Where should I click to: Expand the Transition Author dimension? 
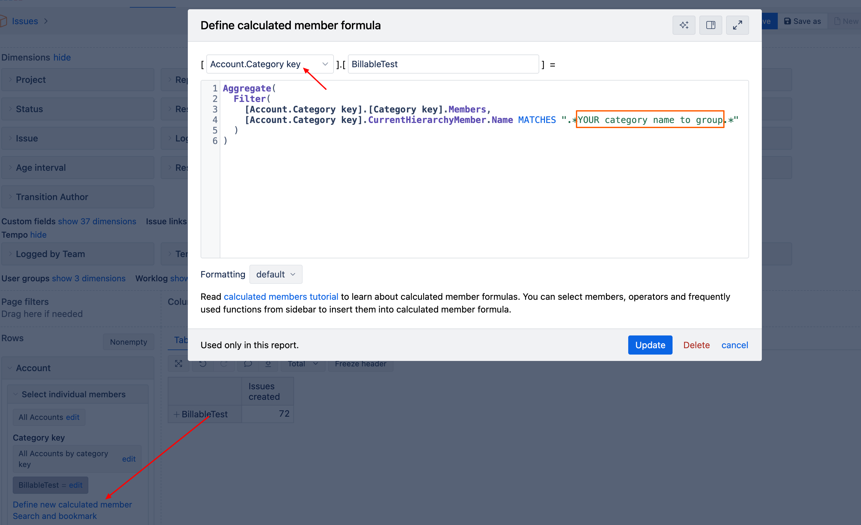coord(10,197)
